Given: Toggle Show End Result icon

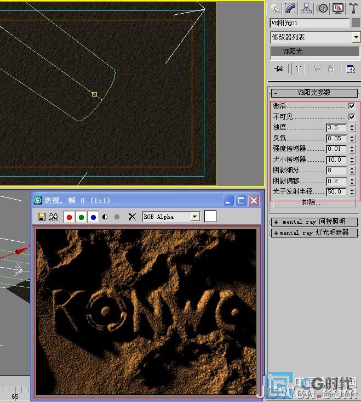Looking at the screenshot, I should (298, 69).
